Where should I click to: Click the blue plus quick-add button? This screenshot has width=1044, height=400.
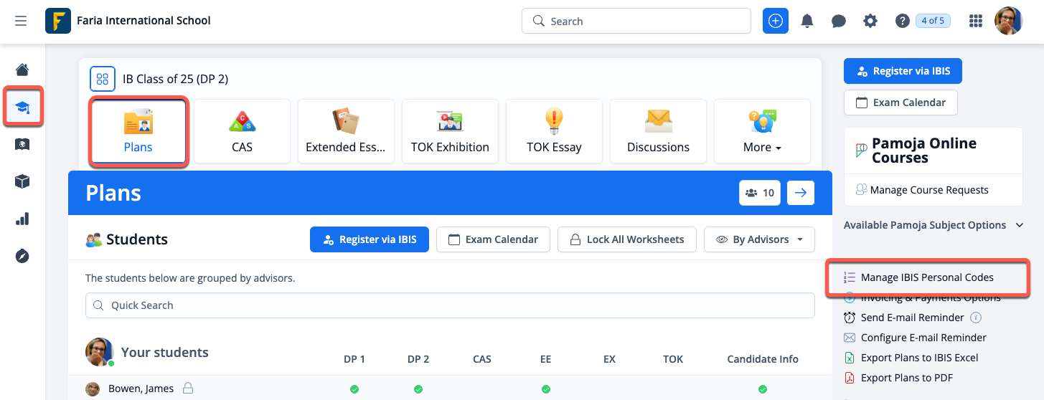[x=775, y=22]
